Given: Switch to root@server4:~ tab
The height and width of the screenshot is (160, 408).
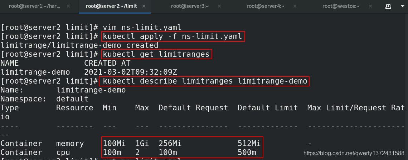Looking at the screenshot, I should coord(266,6).
